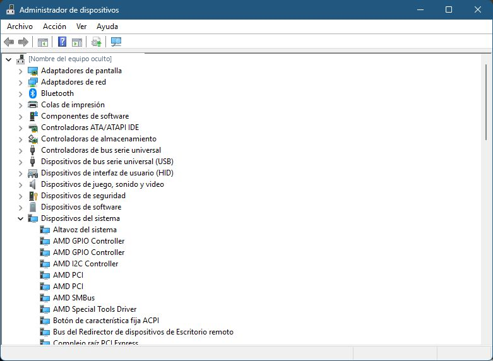Scan for hardware changes with monitor icon
The height and width of the screenshot is (361, 493).
coord(116,42)
